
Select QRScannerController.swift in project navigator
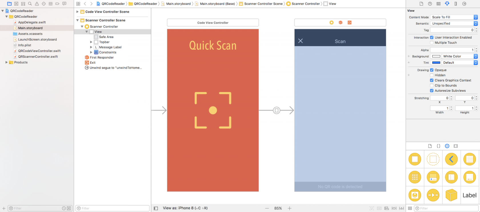[38, 56]
